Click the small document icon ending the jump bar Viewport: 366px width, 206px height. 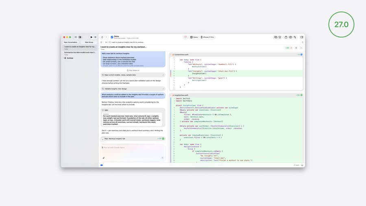coord(303,42)
